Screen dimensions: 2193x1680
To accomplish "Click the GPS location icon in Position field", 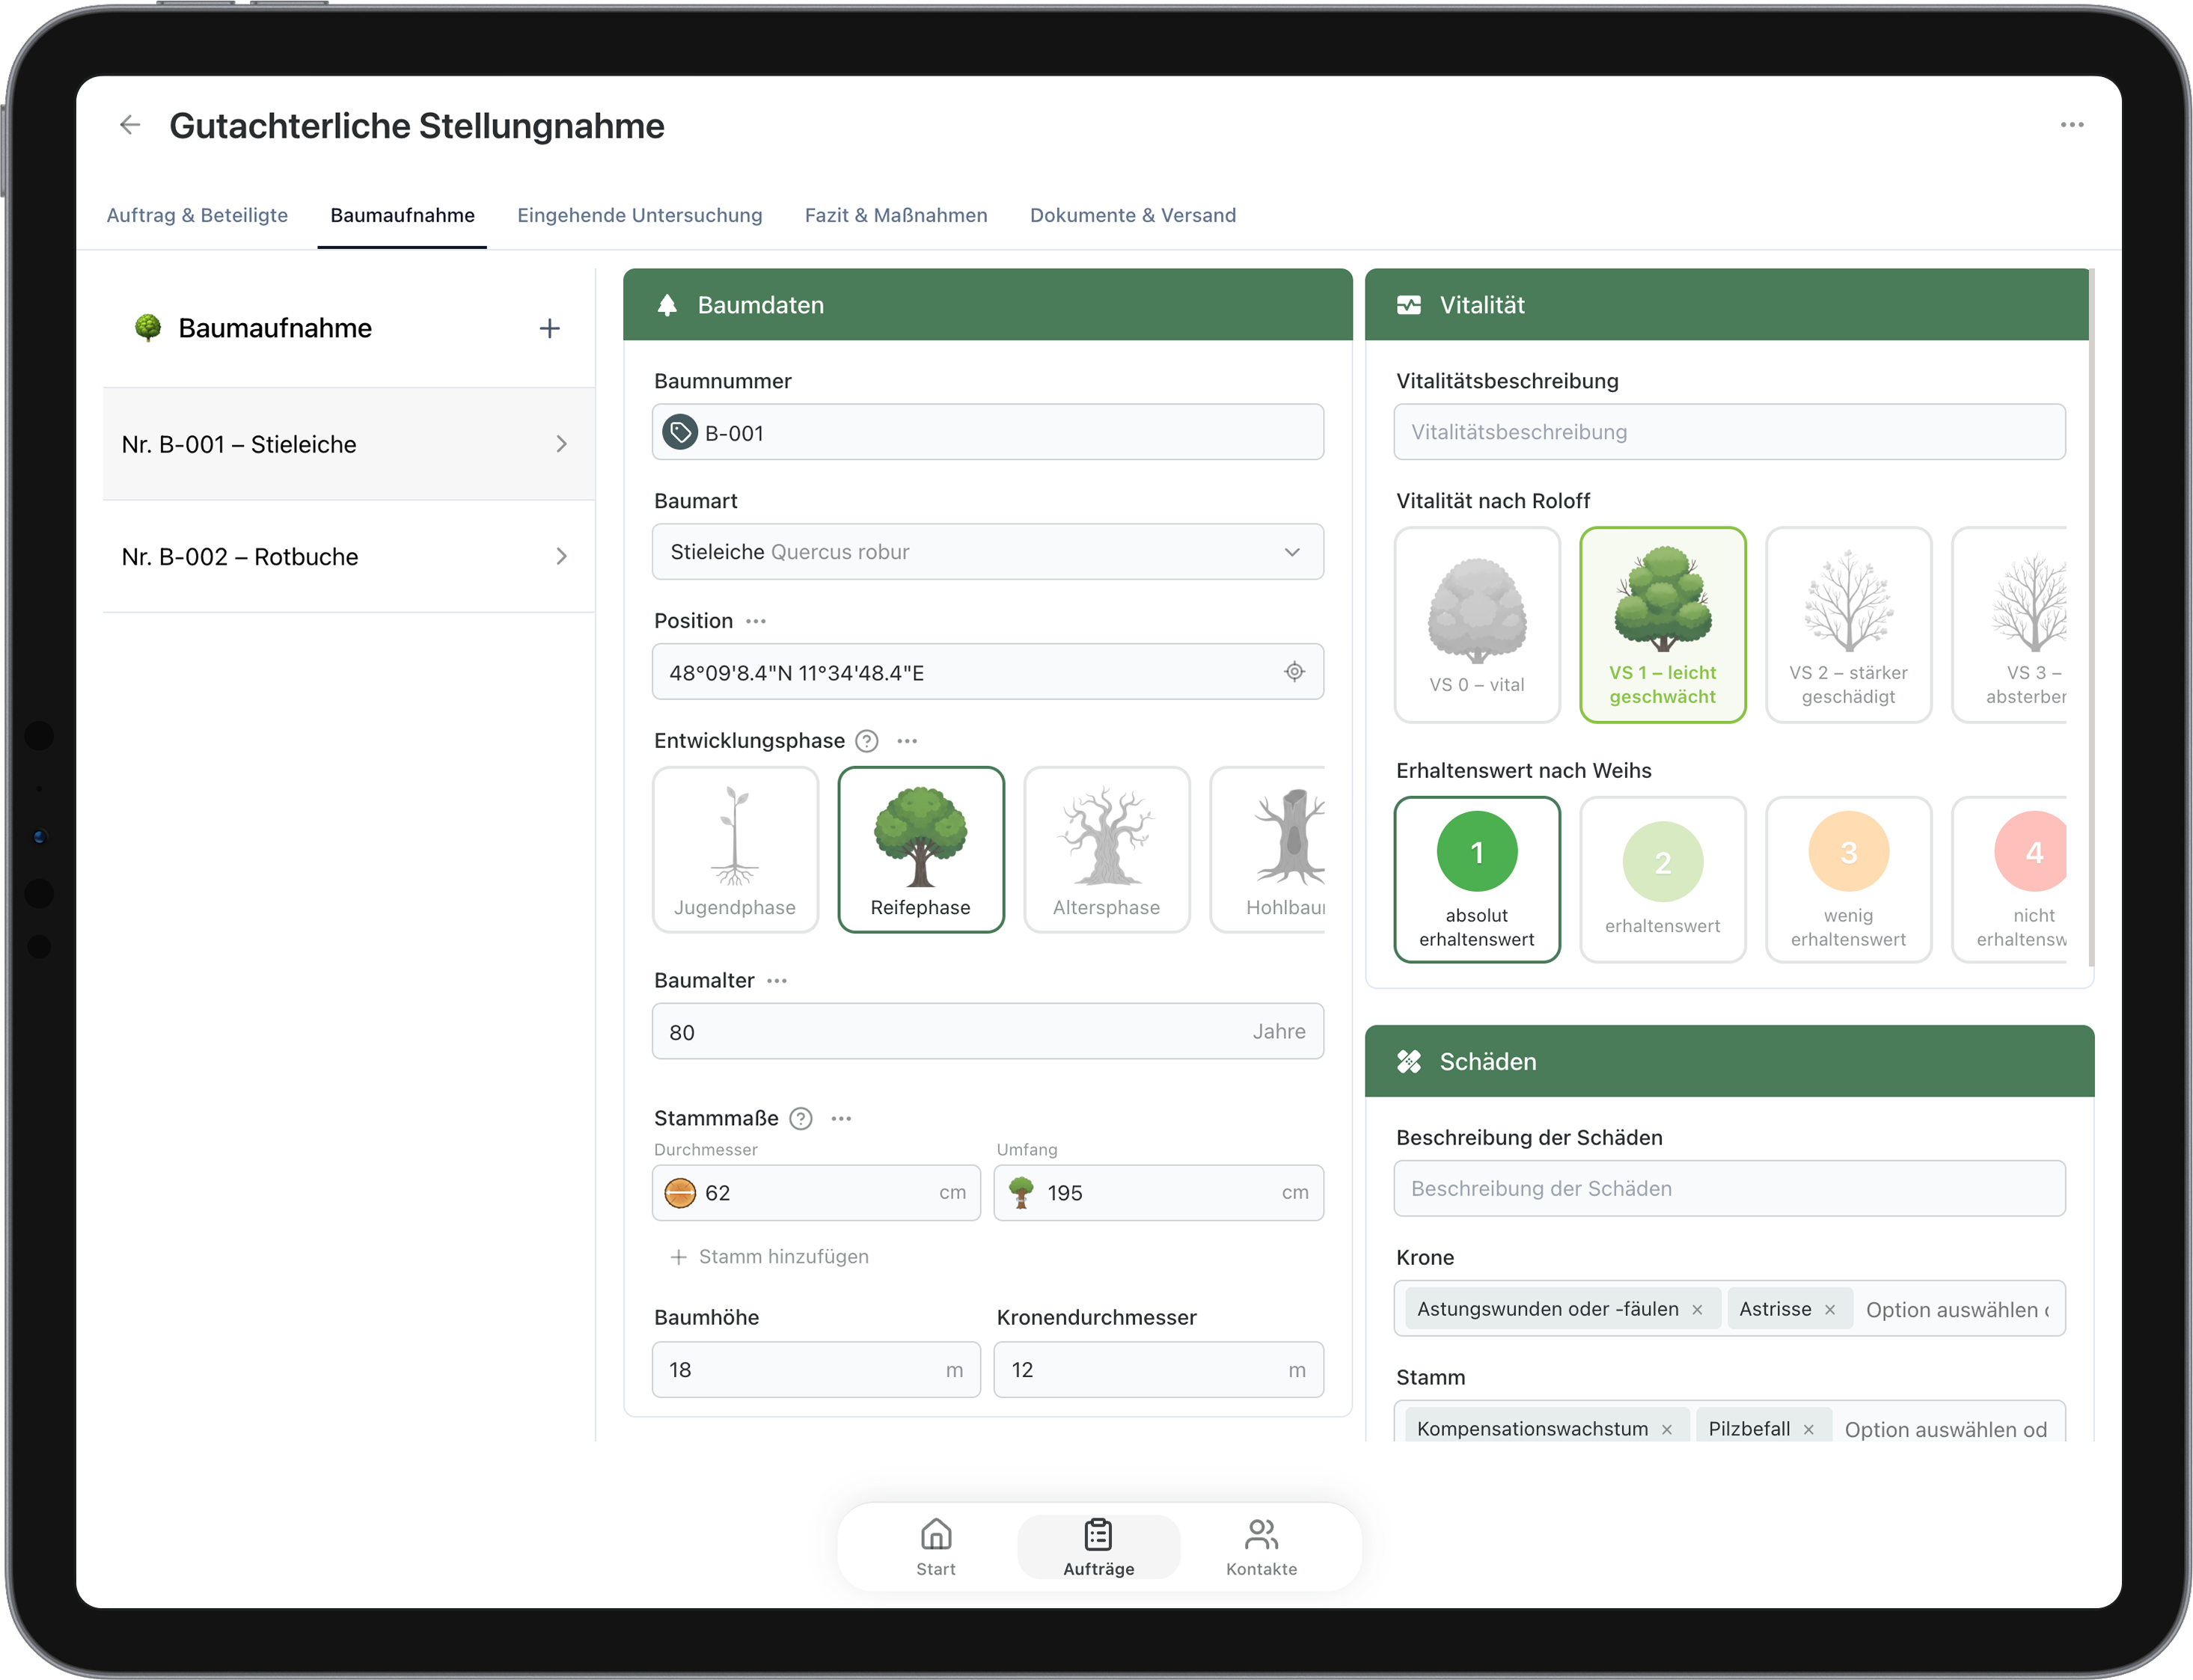I will tap(1295, 671).
